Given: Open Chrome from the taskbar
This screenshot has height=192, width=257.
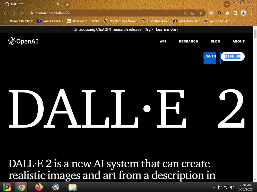Looking at the screenshot, I should point(21,187).
